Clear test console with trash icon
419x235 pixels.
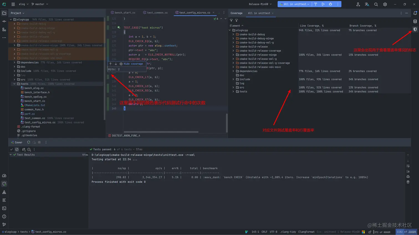408,182
